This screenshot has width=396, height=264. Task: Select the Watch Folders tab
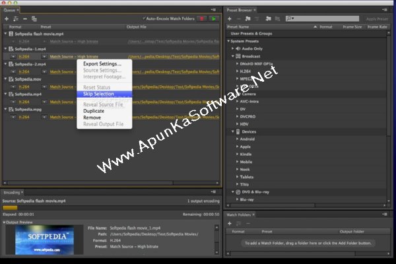pos(239,214)
